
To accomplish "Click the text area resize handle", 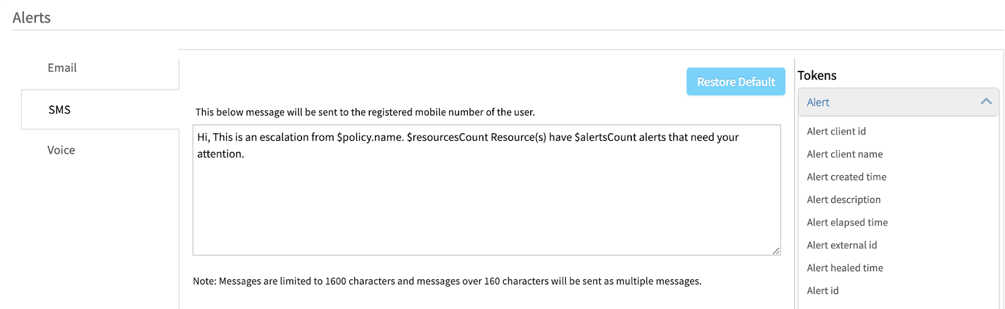I will [x=776, y=251].
